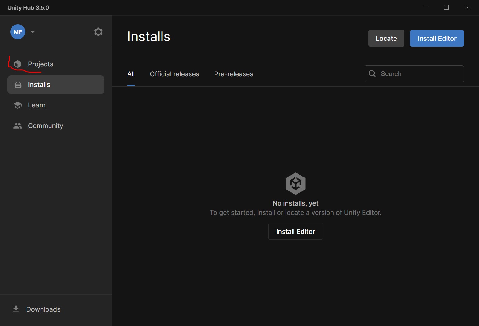This screenshot has width=479, height=326.
Task: Switch to the All tab
Action: point(131,74)
